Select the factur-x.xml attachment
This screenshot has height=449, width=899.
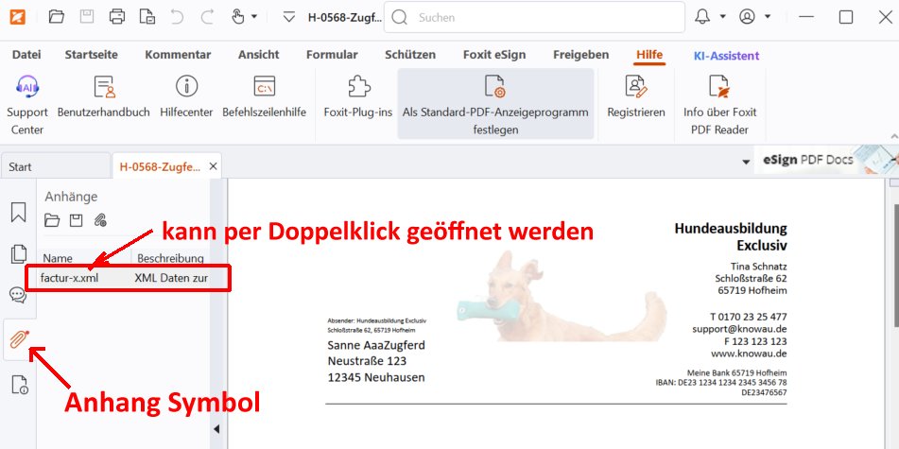70,278
